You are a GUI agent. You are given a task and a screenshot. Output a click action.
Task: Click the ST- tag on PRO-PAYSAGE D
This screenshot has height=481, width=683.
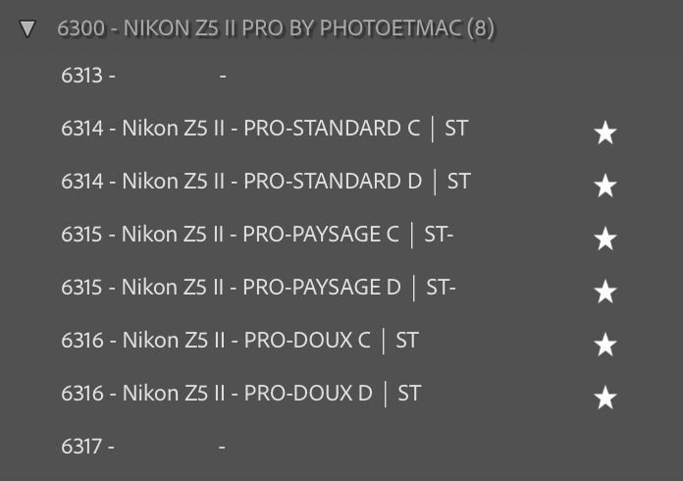pyautogui.click(x=441, y=288)
